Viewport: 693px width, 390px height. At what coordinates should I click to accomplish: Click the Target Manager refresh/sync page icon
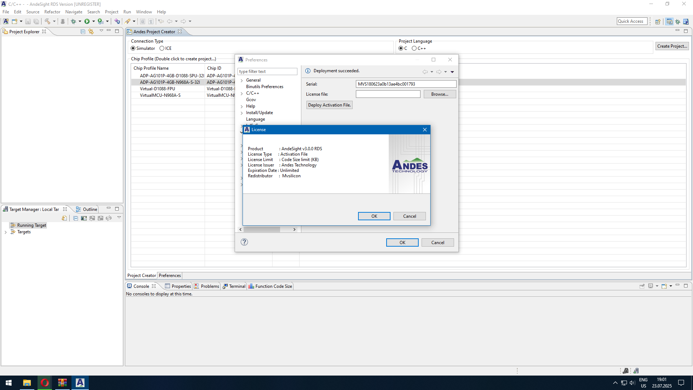[x=64, y=218]
